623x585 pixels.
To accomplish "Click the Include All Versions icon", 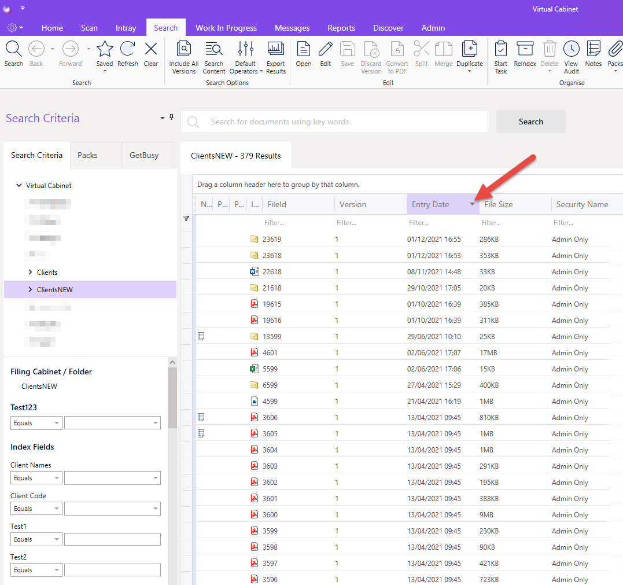I will (x=183, y=49).
